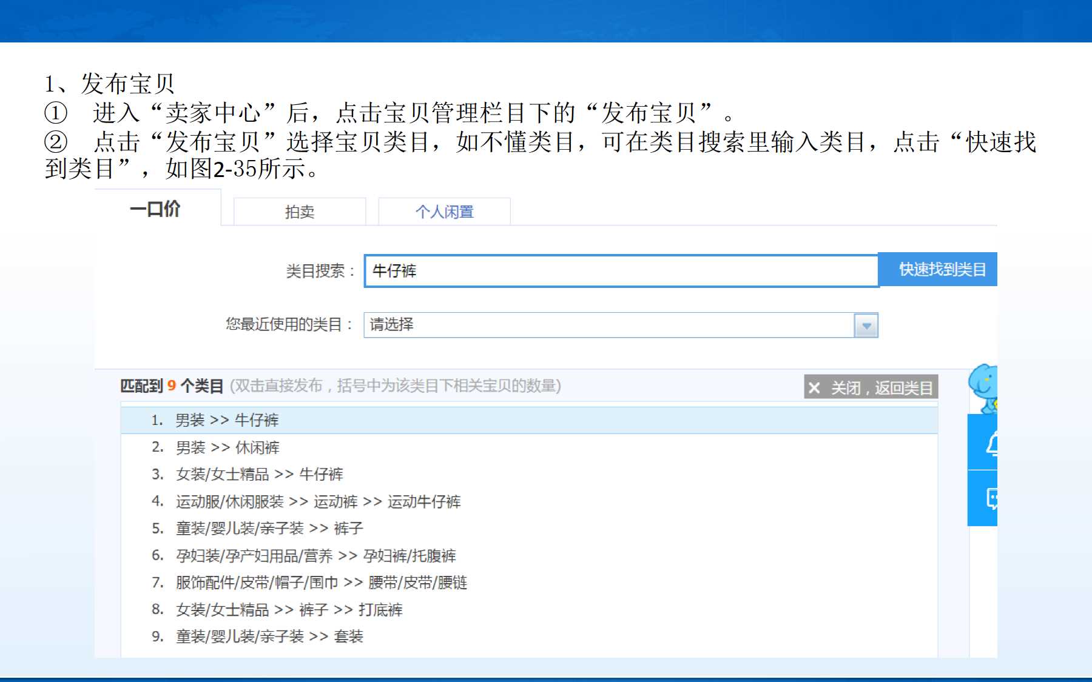Click the bell notification icon in the sidebar
Image resolution: width=1092 pixels, height=682 pixels.
tap(991, 444)
